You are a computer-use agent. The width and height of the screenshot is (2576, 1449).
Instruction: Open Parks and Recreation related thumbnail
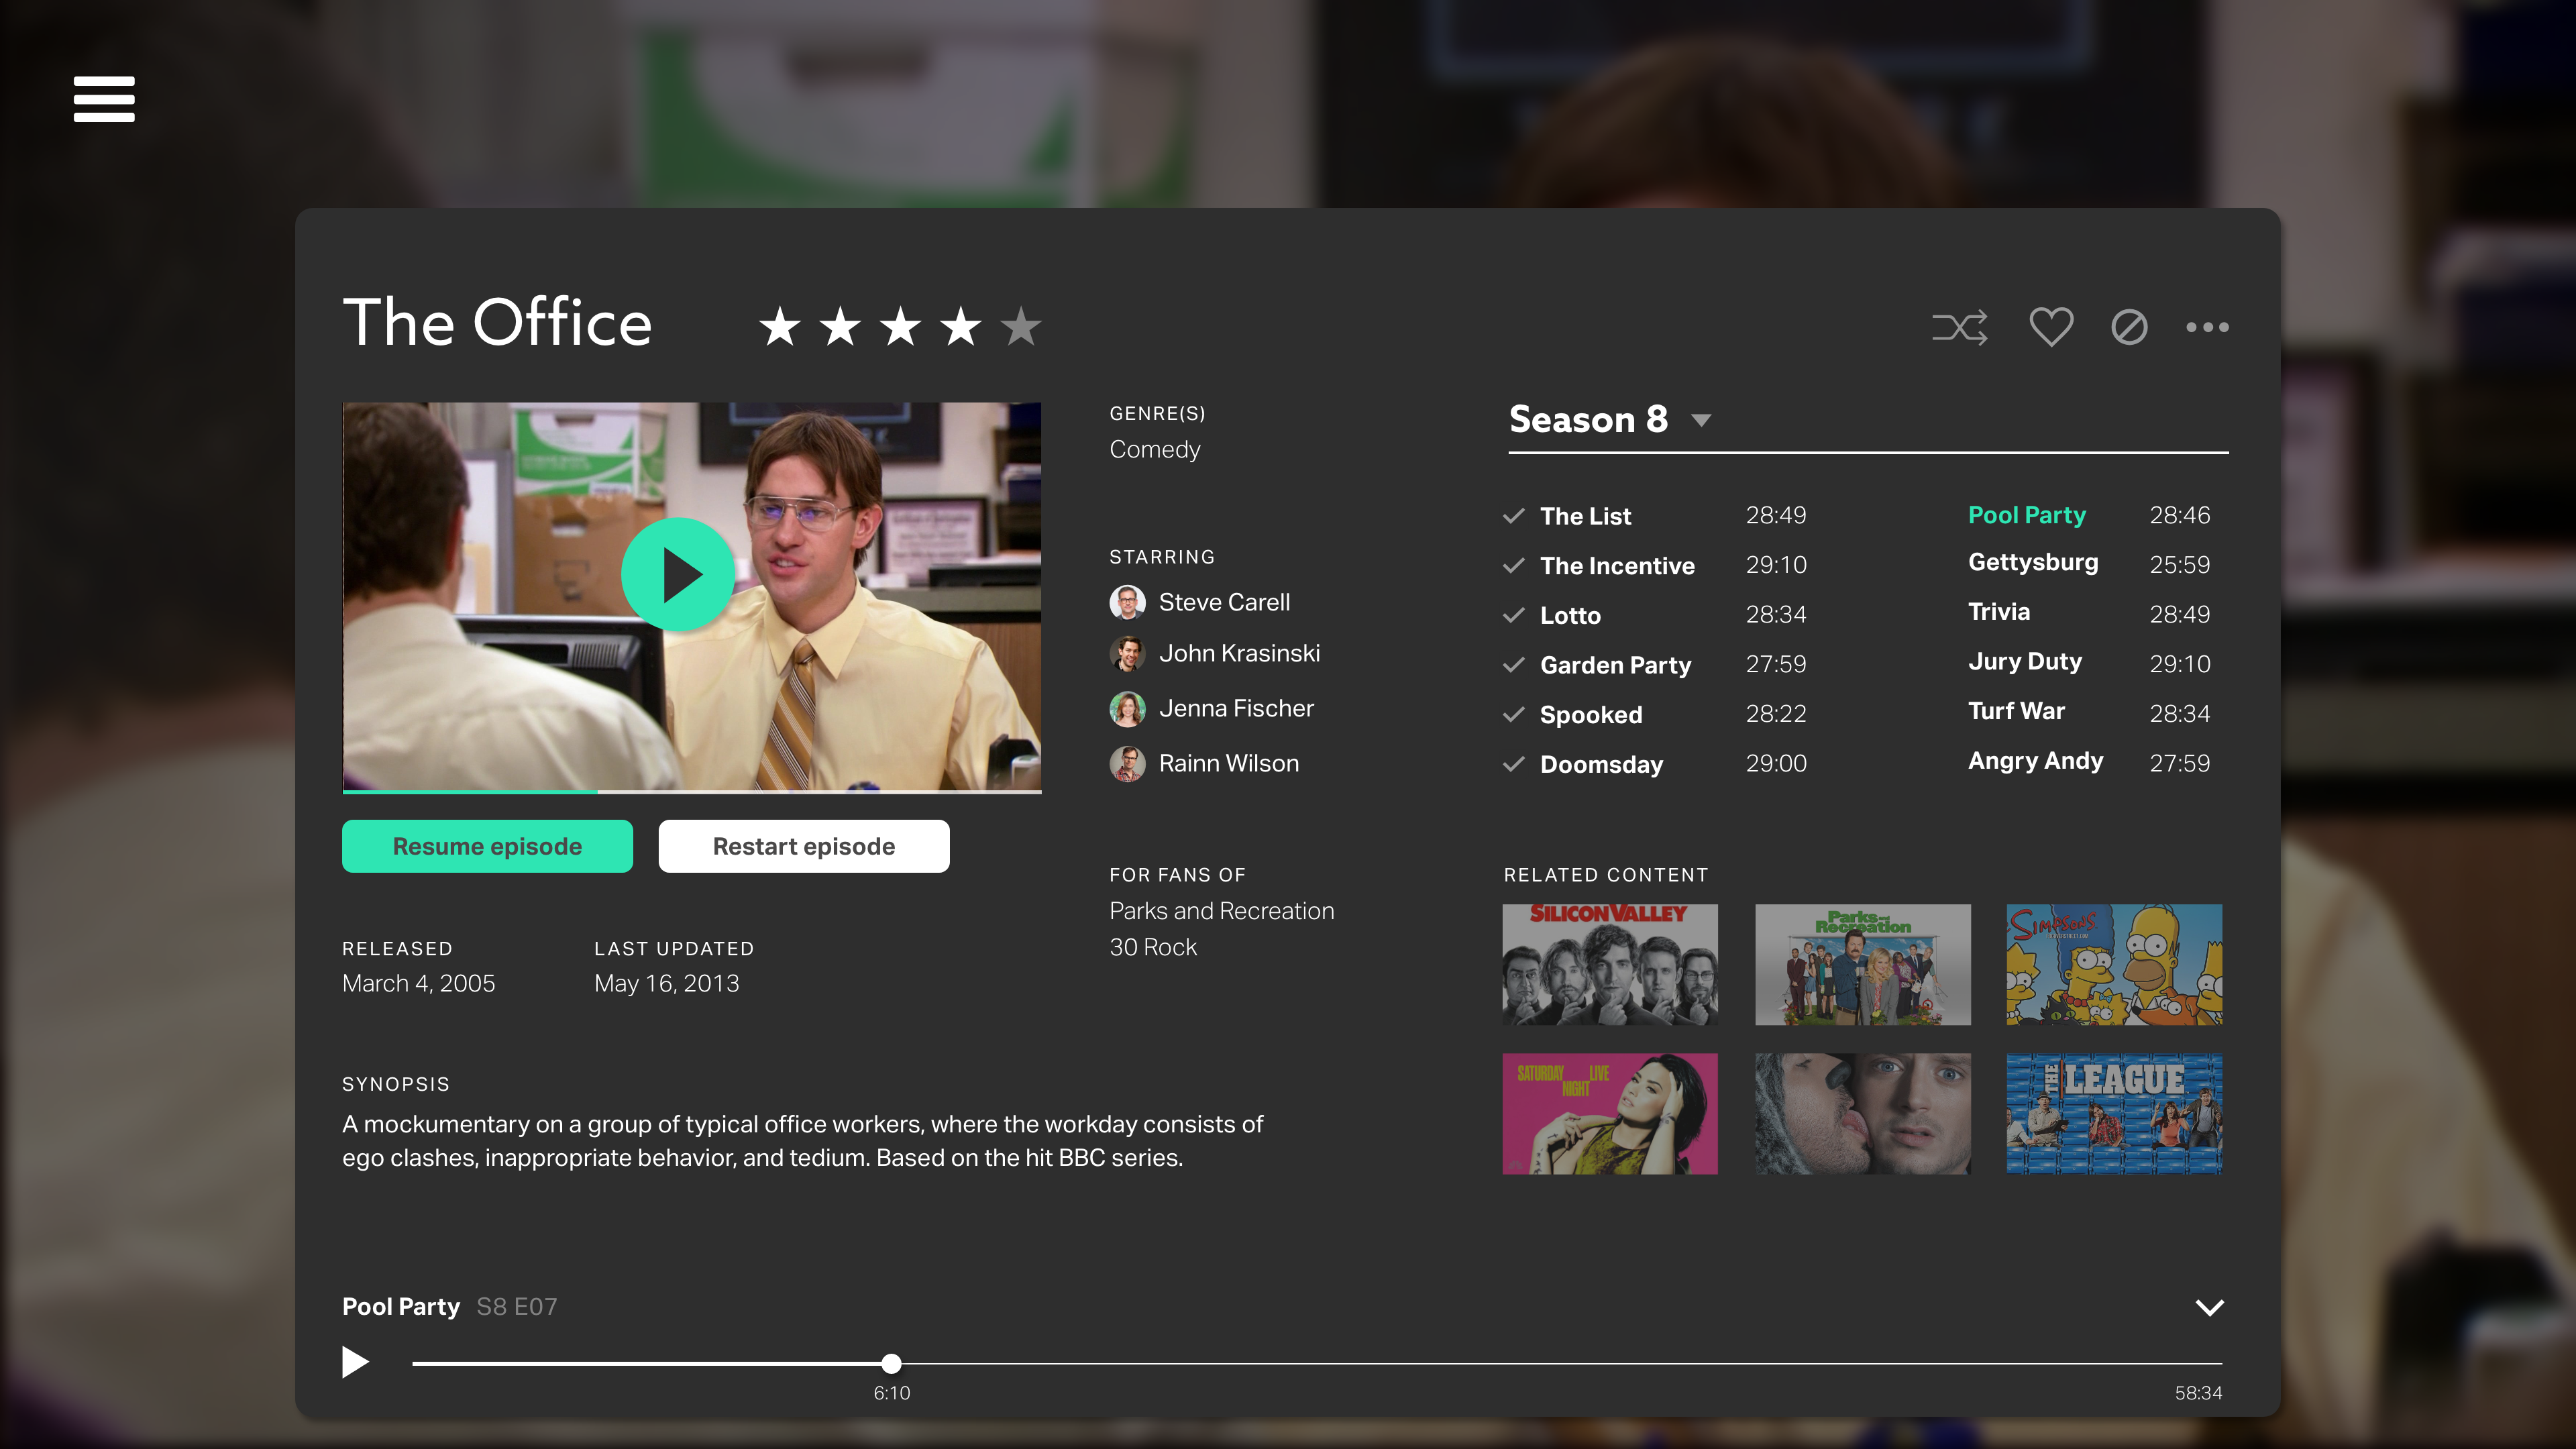[x=1862, y=965]
